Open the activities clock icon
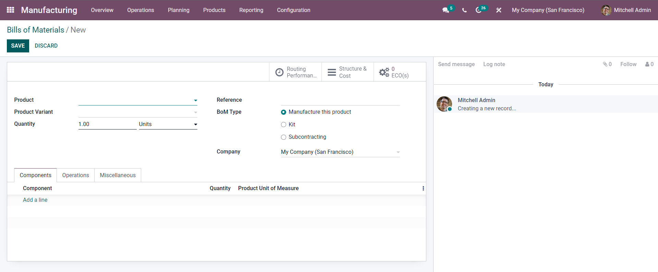The width and height of the screenshot is (658, 272). pyautogui.click(x=478, y=10)
